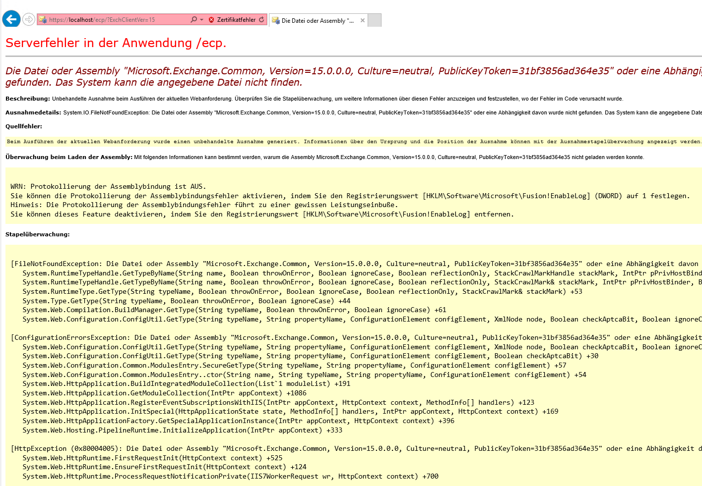Click the 'Hinweis: Die Protokollierung' line
The height and width of the screenshot is (486, 702).
[204, 205]
